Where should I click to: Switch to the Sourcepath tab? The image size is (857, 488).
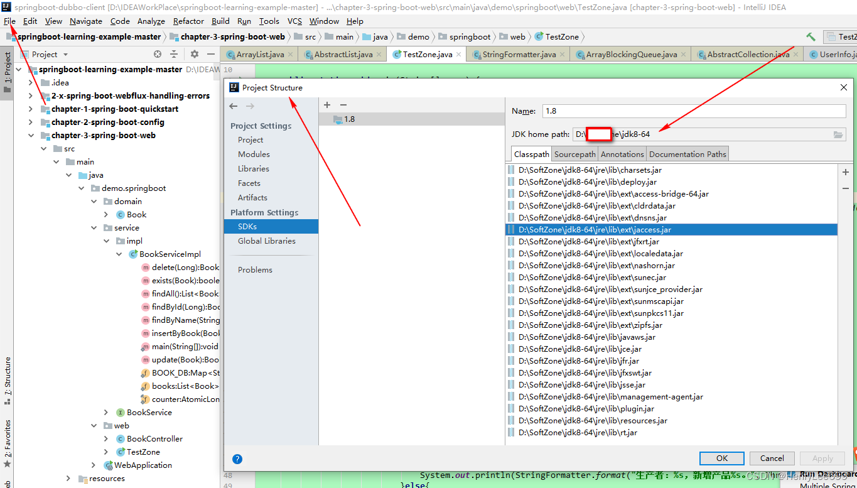click(574, 154)
